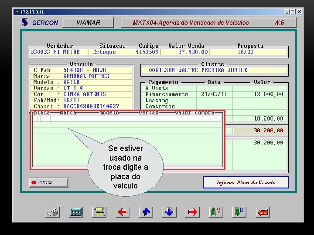Click the VIAMAR button
Screen dimensions: 314x235
tap(88, 23)
